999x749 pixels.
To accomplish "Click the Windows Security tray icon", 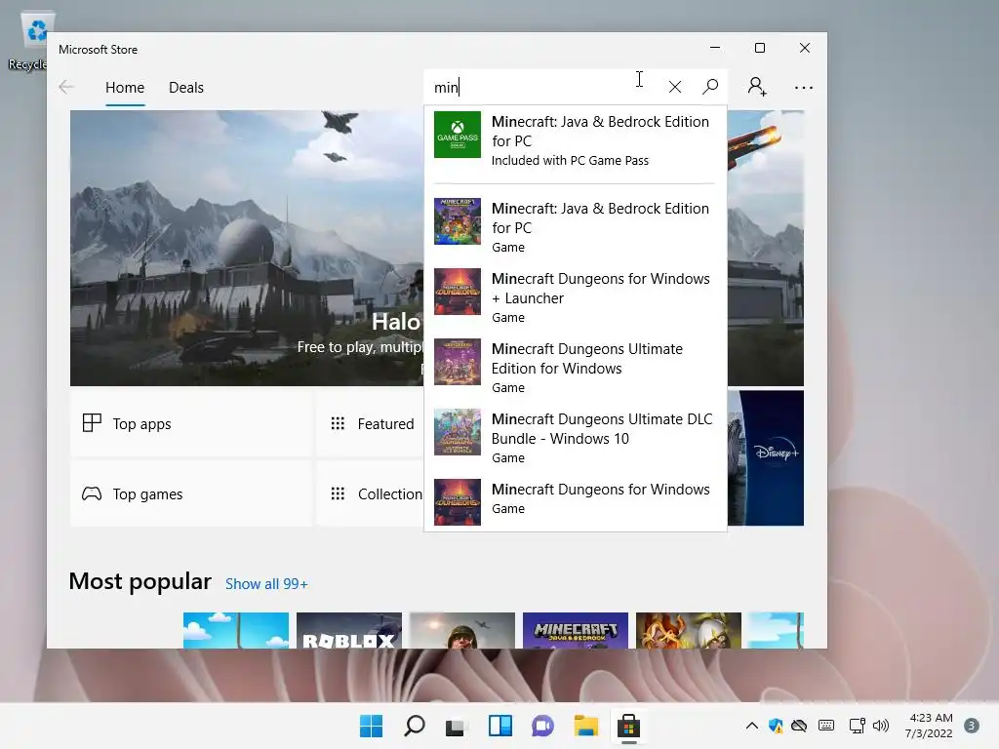I will tap(776, 726).
